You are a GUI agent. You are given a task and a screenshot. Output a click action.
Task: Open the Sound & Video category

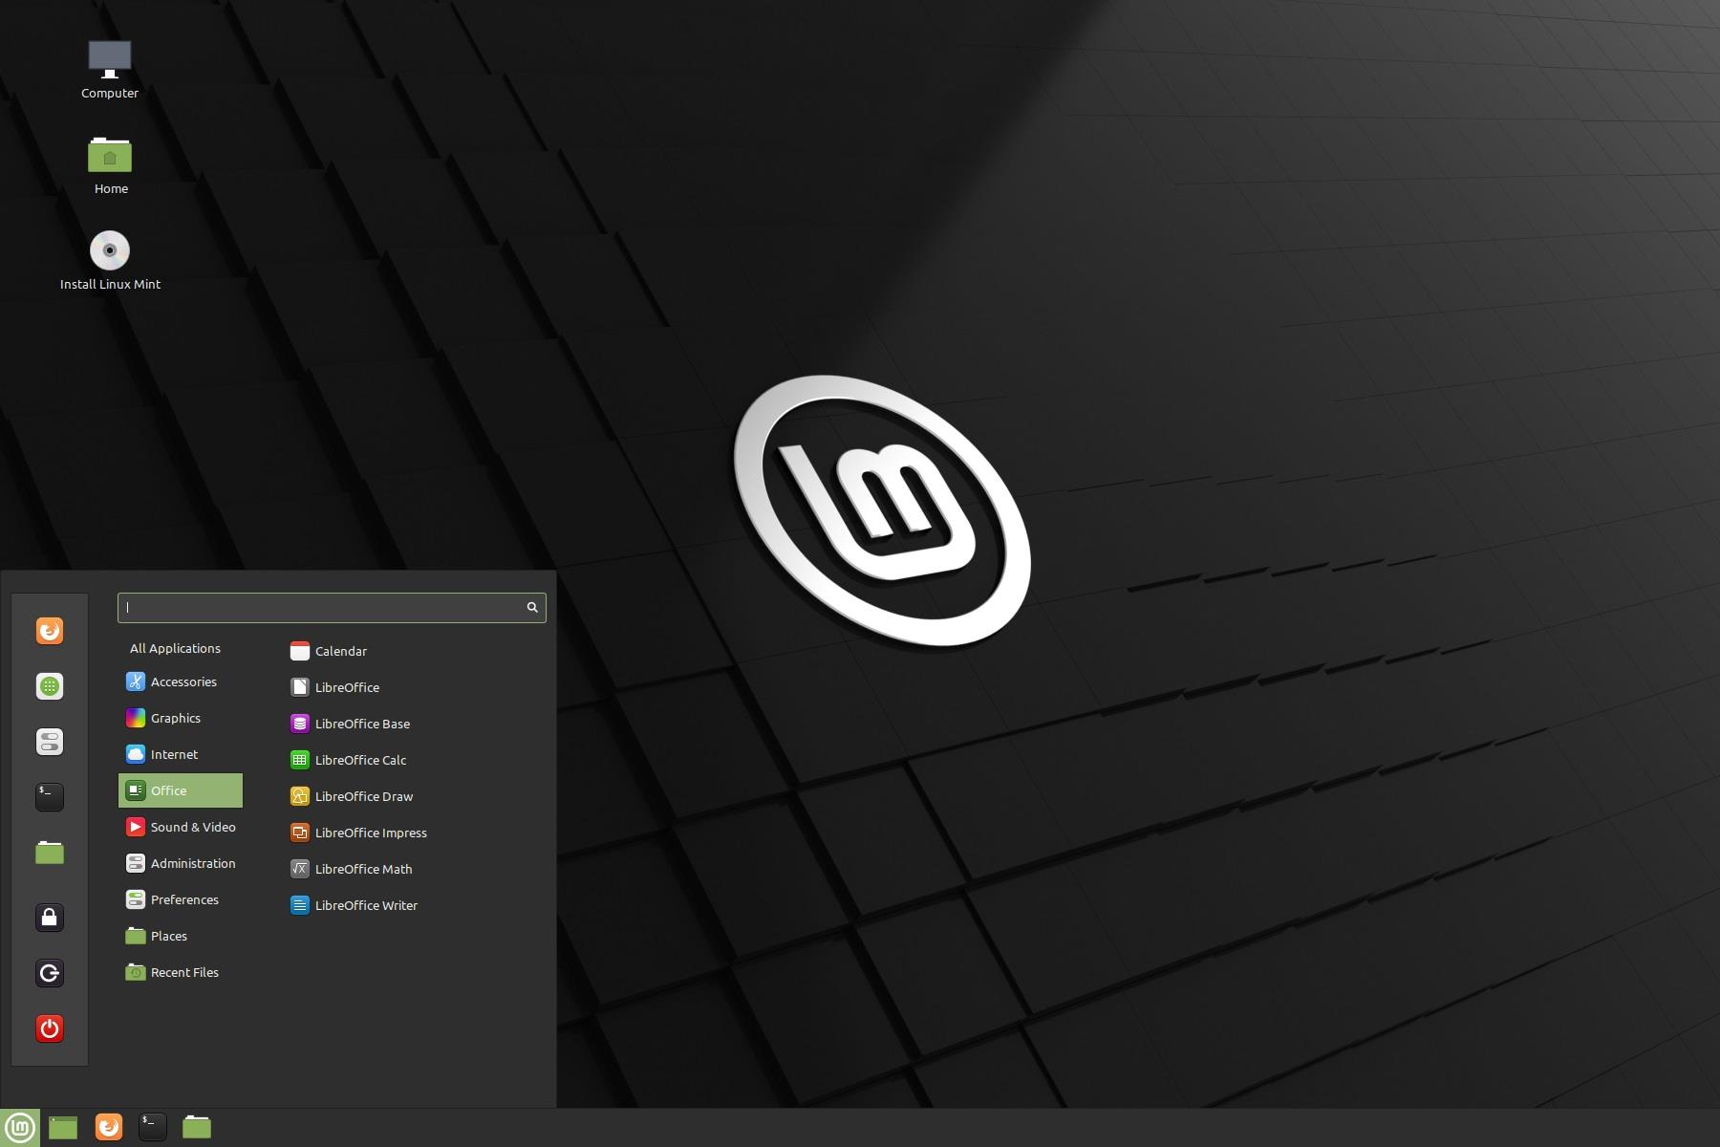(181, 827)
